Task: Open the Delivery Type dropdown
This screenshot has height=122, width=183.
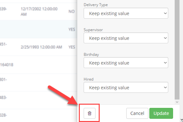Action: [x=126, y=13]
